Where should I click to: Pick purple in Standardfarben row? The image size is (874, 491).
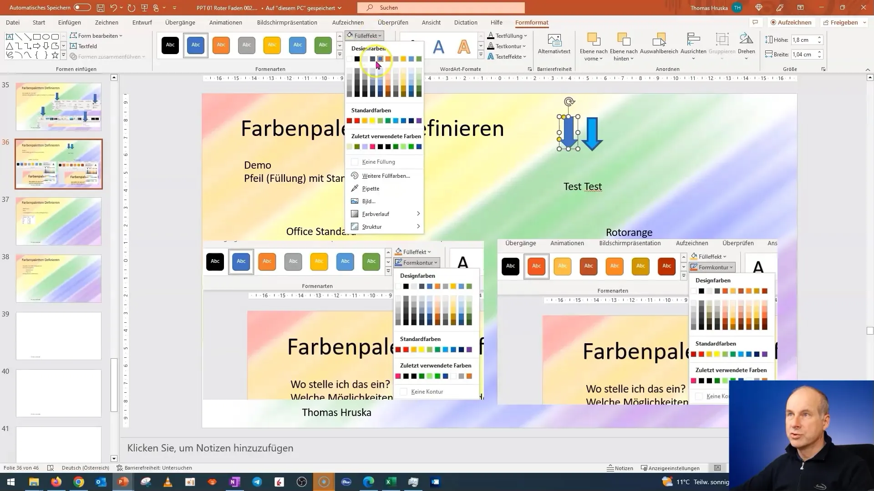click(419, 120)
